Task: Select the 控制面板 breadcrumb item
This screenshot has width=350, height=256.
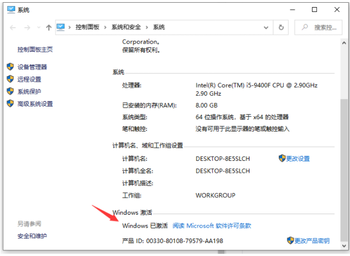Action: click(88, 27)
